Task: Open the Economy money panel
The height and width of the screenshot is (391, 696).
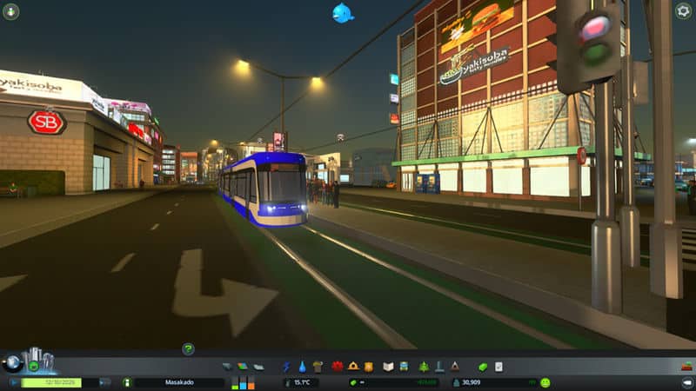Action: [x=484, y=367]
